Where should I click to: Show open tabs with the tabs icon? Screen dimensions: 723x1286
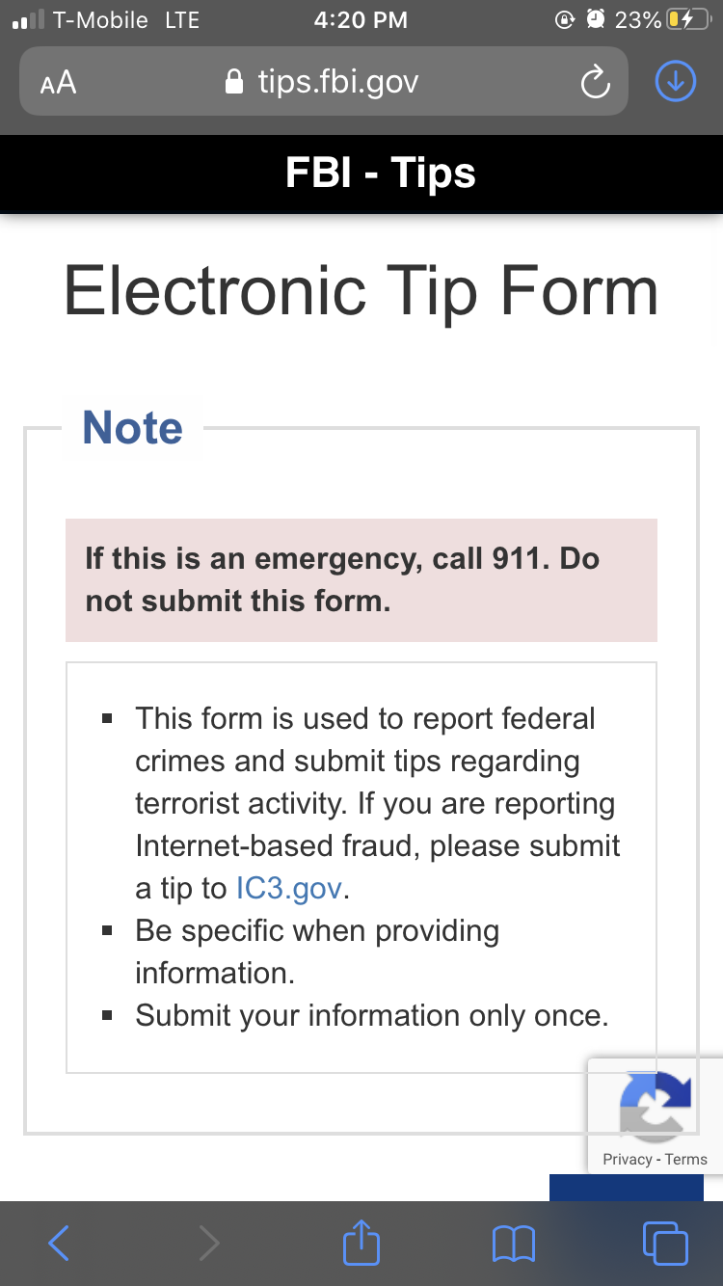665,1244
